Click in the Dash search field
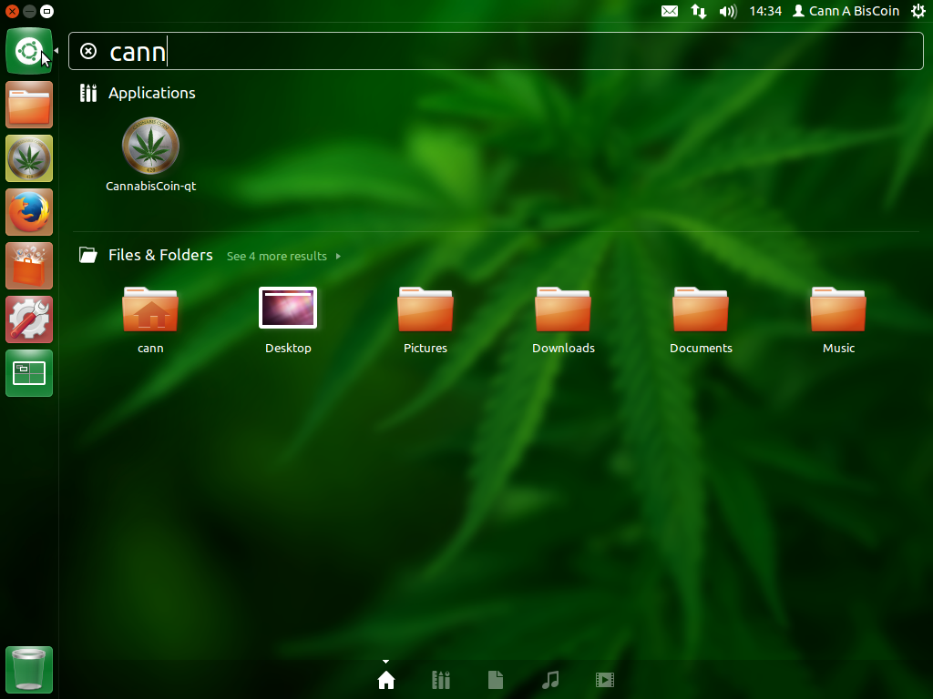933x699 pixels. coord(496,51)
